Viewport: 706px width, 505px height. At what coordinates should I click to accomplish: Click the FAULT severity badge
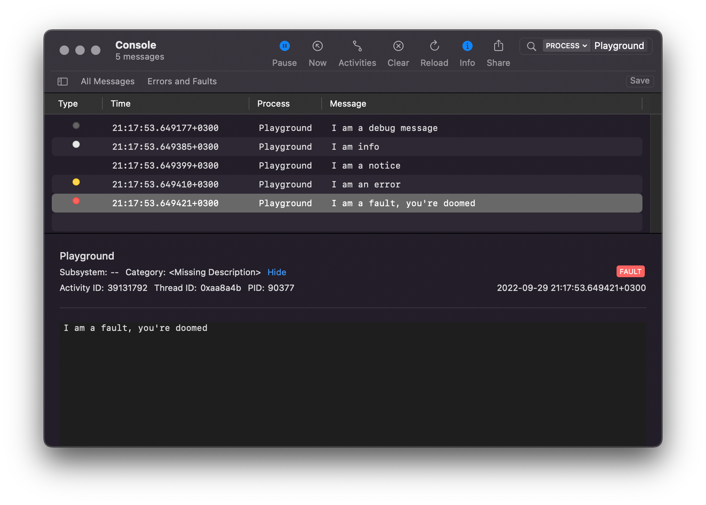coord(630,271)
